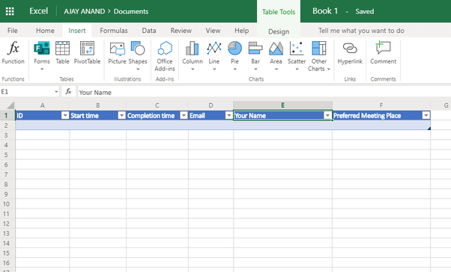Switch to the Formulas tab
Image resolution: width=451 pixels, height=272 pixels.
click(x=114, y=31)
